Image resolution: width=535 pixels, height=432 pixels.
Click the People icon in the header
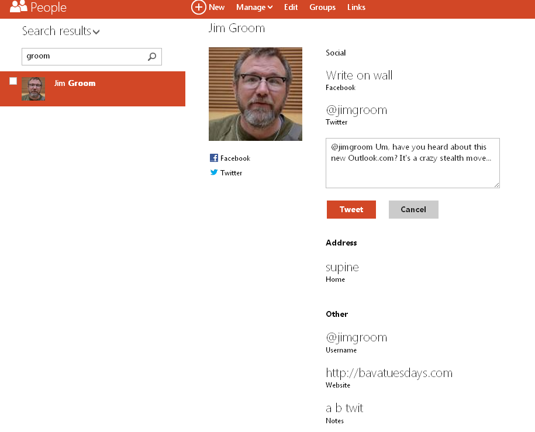pos(19,7)
